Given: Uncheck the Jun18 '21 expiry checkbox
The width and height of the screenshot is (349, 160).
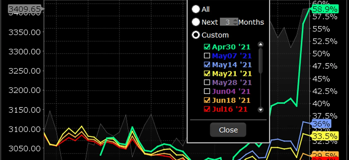Looking at the screenshot, I should point(207,100).
